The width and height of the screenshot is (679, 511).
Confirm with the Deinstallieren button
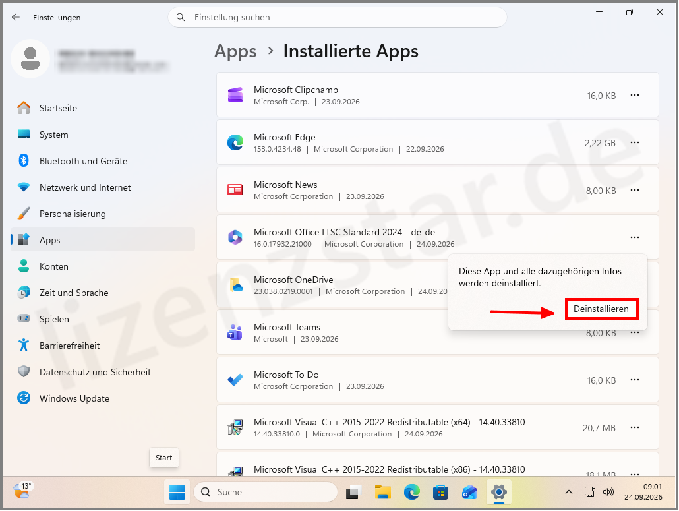point(601,309)
